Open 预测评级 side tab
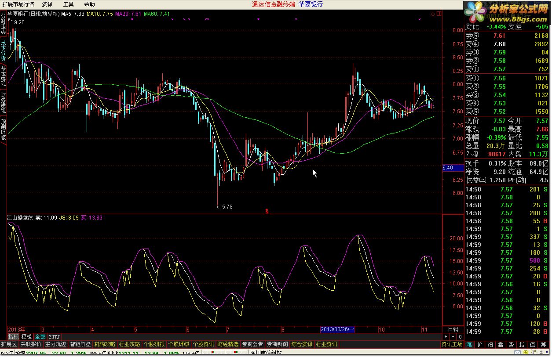The width and height of the screenshot is (552, 357). coord(3,129)
